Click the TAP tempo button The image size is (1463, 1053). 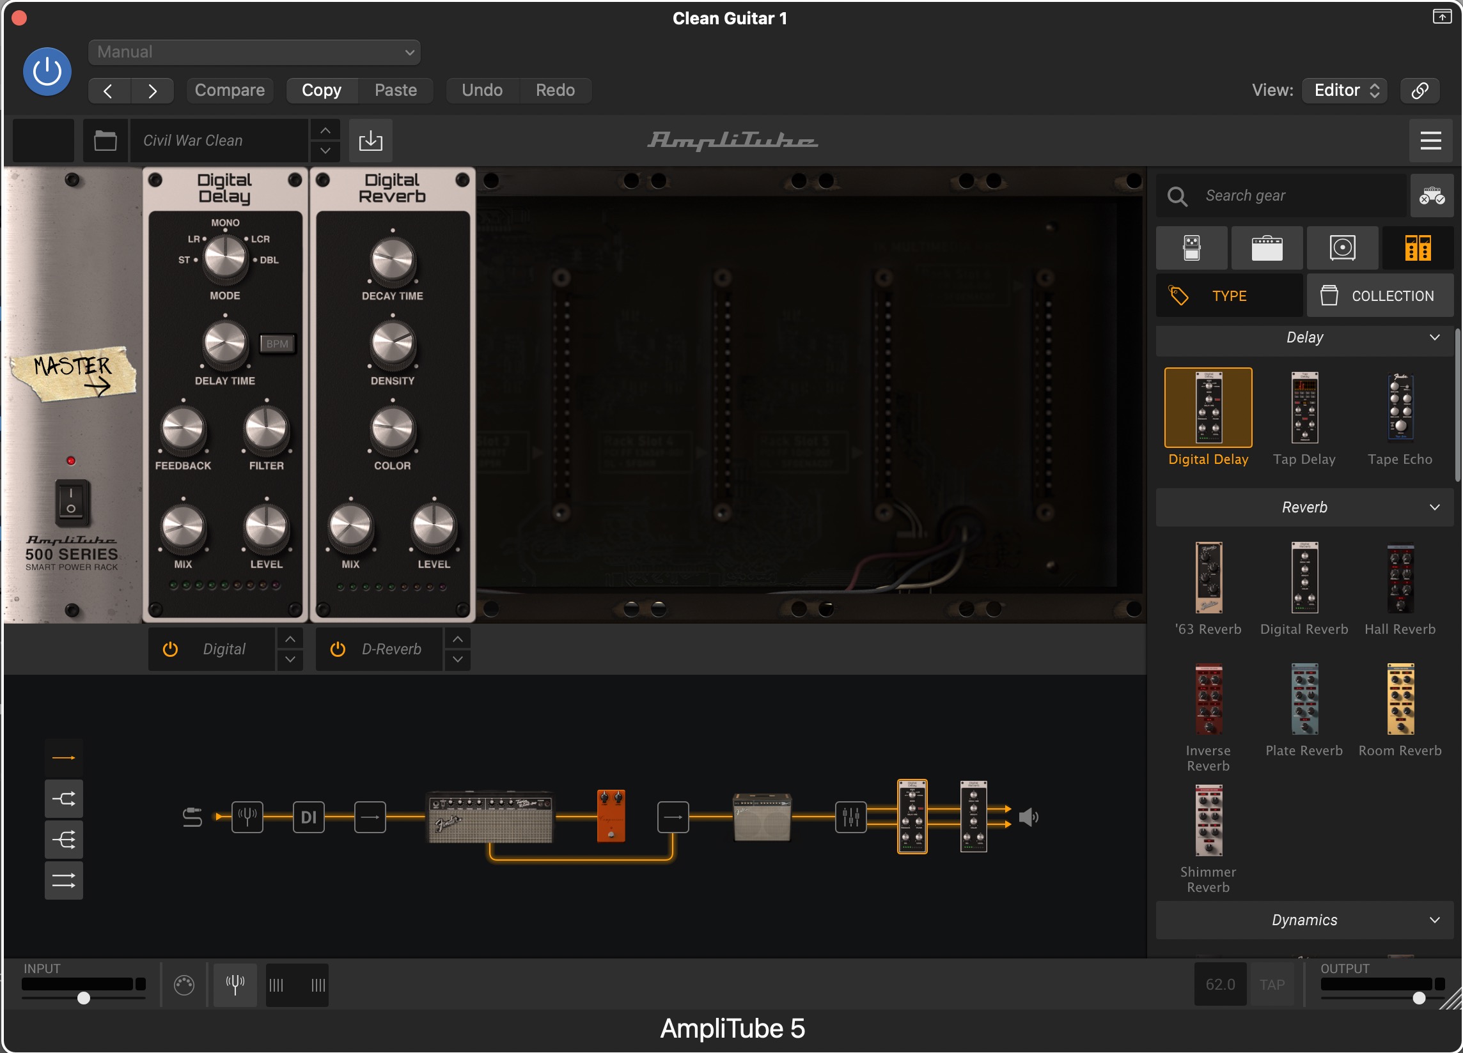(1272, 985)
